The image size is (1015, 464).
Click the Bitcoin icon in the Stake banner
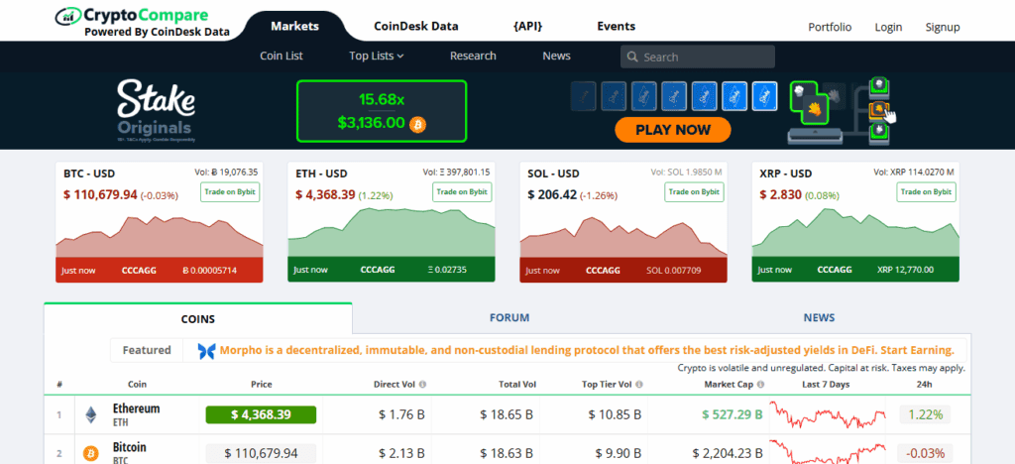pos(418,123)
